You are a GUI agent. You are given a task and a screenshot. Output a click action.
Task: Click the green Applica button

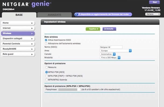(x=93, y=29)
